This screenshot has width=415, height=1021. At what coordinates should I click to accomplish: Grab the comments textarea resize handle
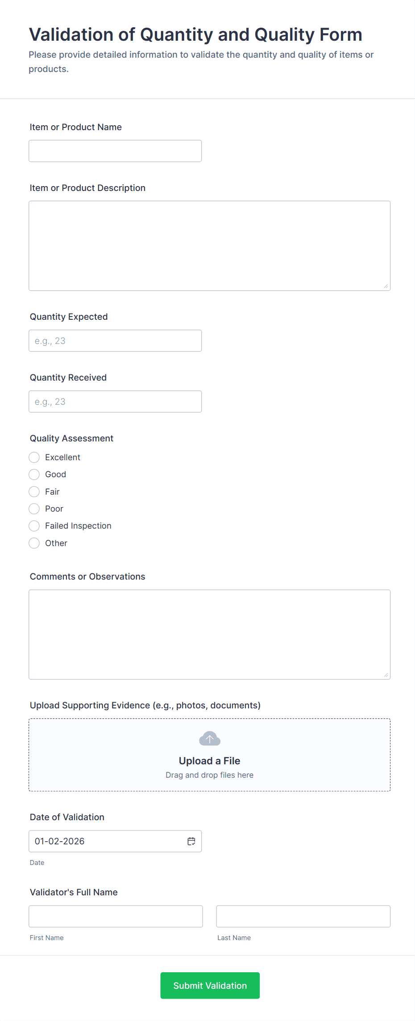coord(386,675)
